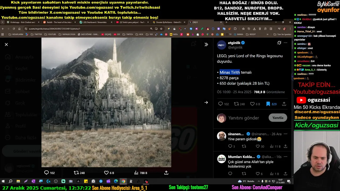This screenshot has width=340, height=191.
Task: Open the TWITTER bookmarks folder
Action: tap(36, 34)
